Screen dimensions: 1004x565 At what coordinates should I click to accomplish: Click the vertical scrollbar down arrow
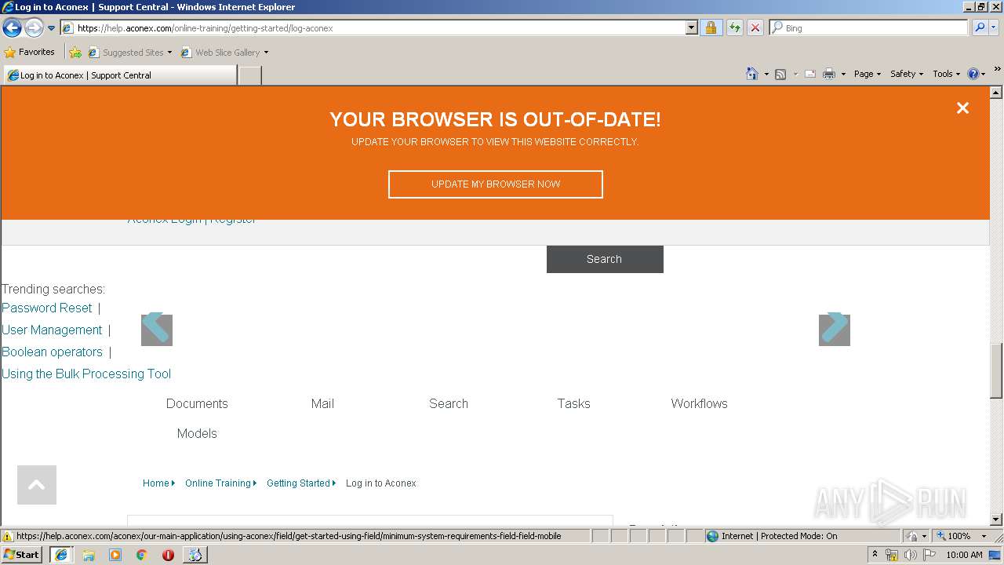coord(996,519)
